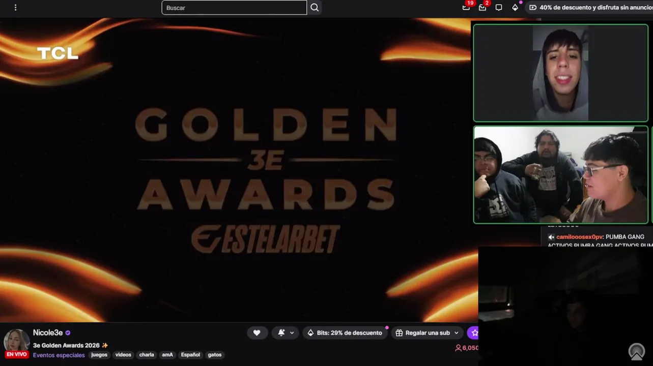Select the gatos tag
This screenshot has width=653, height=366.
215,355
